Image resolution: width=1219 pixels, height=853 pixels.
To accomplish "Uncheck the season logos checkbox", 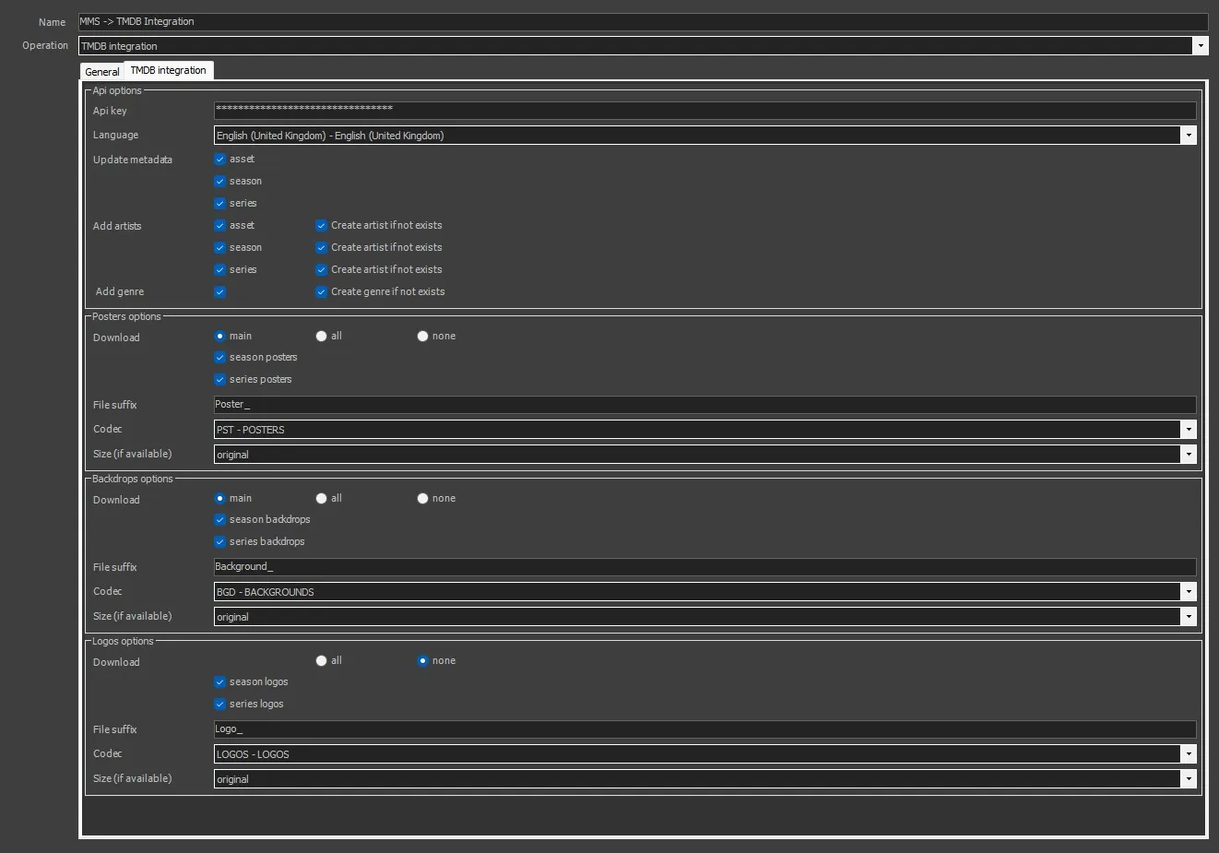I will pos(220,682).
